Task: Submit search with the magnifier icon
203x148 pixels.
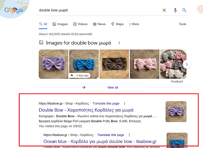Action: tap(184, 10)
